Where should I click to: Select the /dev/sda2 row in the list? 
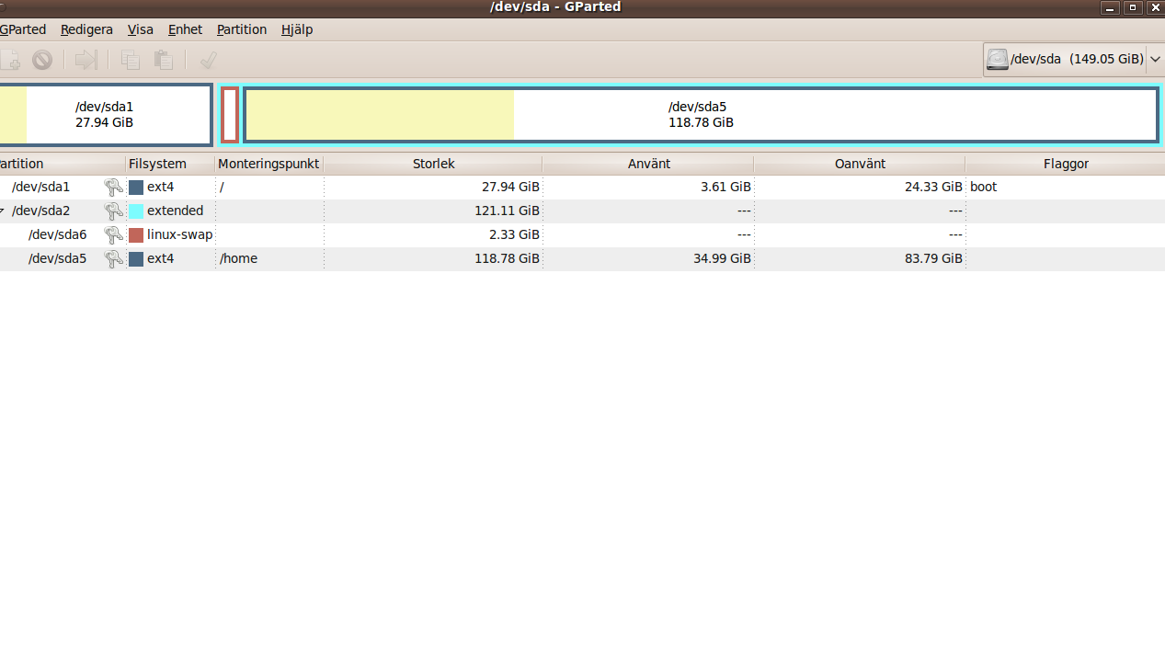(582, 211)
